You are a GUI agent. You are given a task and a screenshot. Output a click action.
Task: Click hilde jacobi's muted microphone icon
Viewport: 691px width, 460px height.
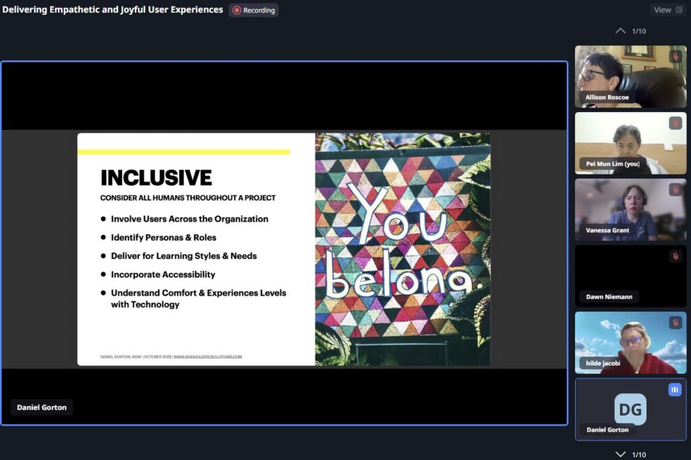(x=675, y=323)
